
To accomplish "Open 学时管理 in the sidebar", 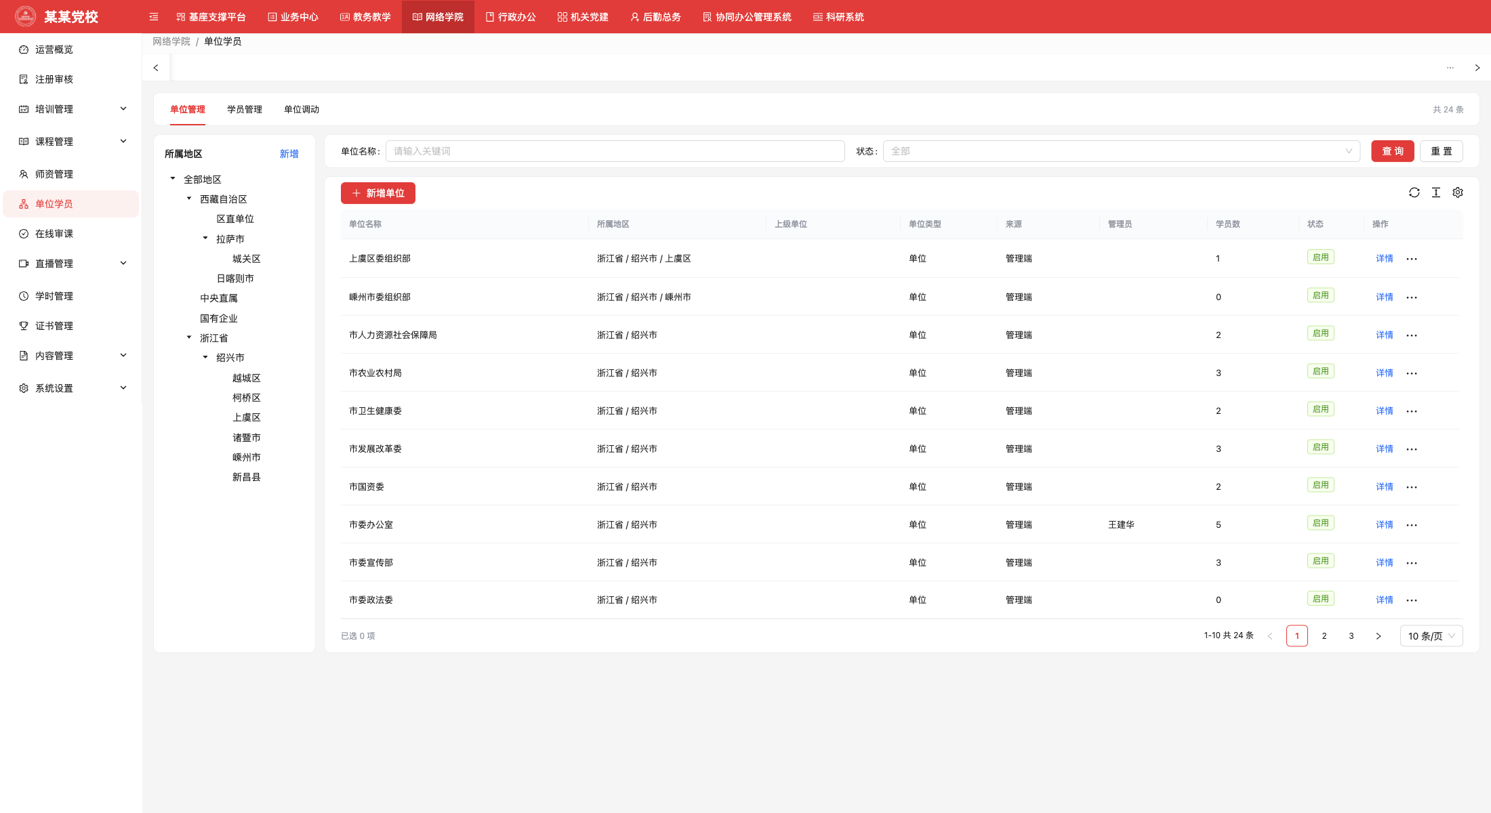I will point(70,296).
